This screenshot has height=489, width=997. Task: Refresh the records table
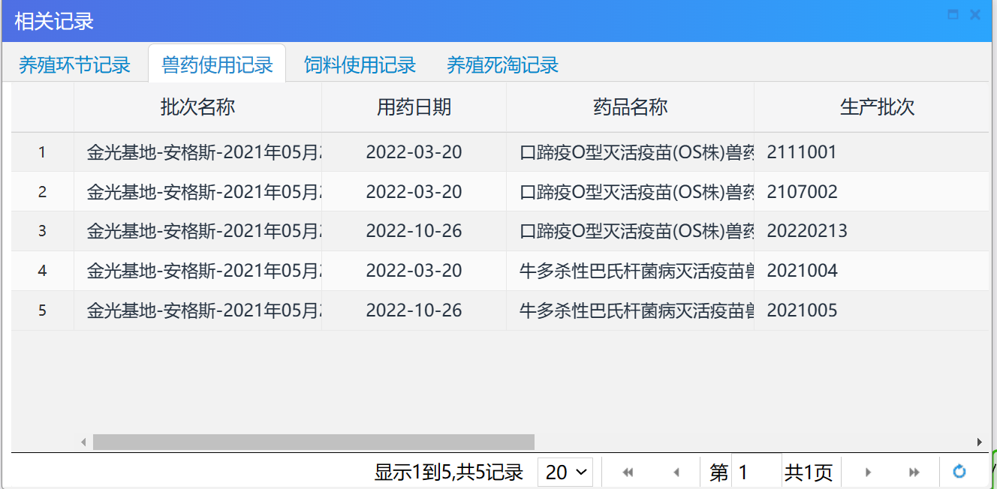959,472
